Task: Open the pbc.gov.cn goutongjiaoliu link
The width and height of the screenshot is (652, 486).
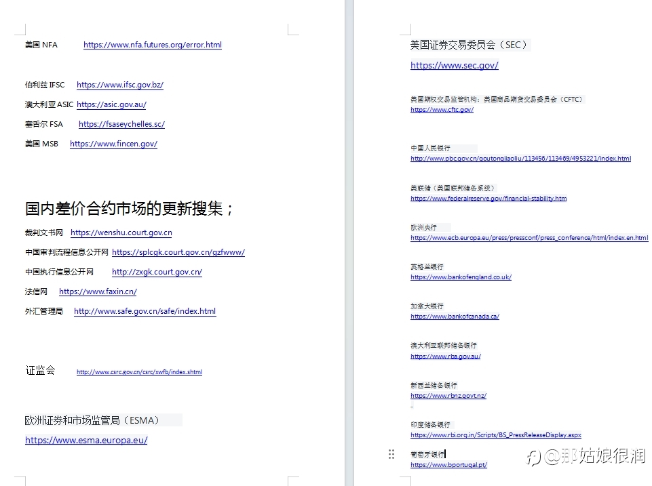Action: click(x=520, y=158)
